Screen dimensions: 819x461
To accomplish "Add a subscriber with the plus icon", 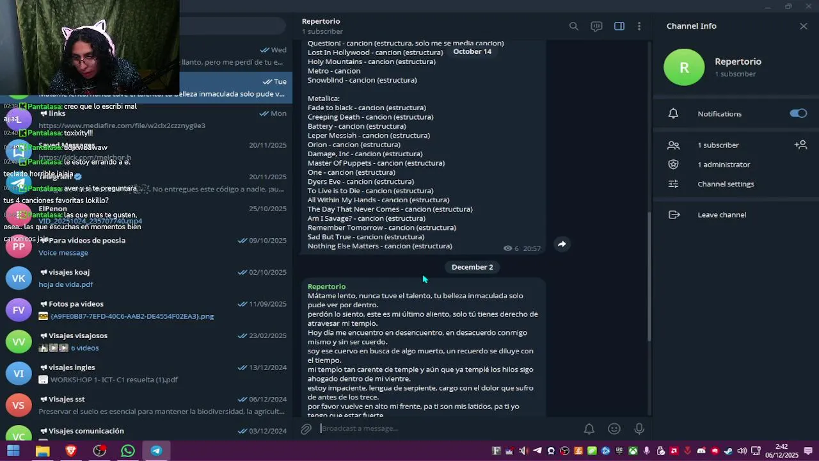I will 800,145.
